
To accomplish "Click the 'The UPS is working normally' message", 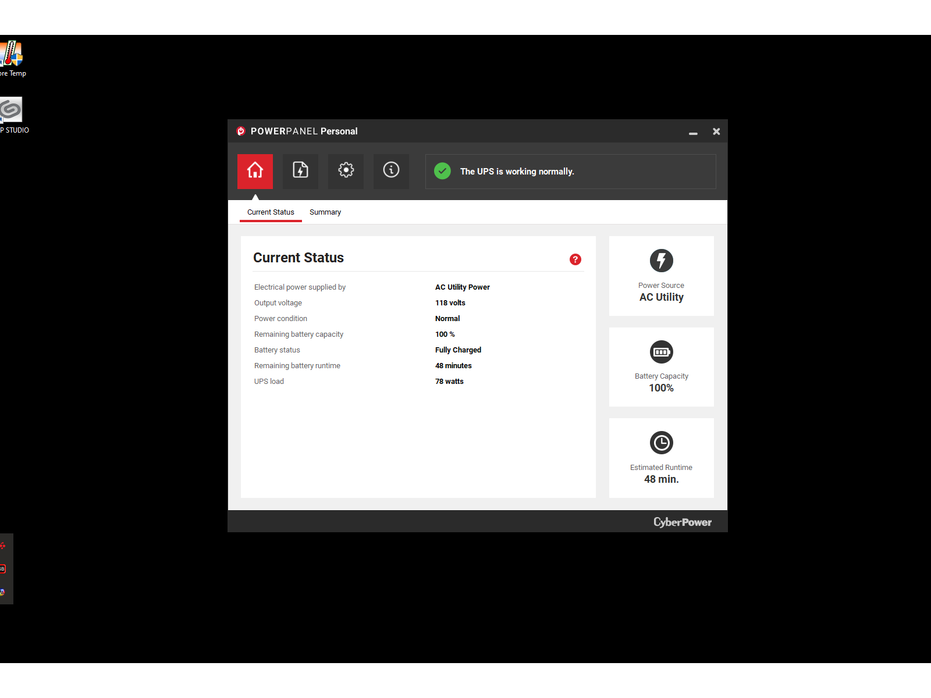I will coord(517,172).
